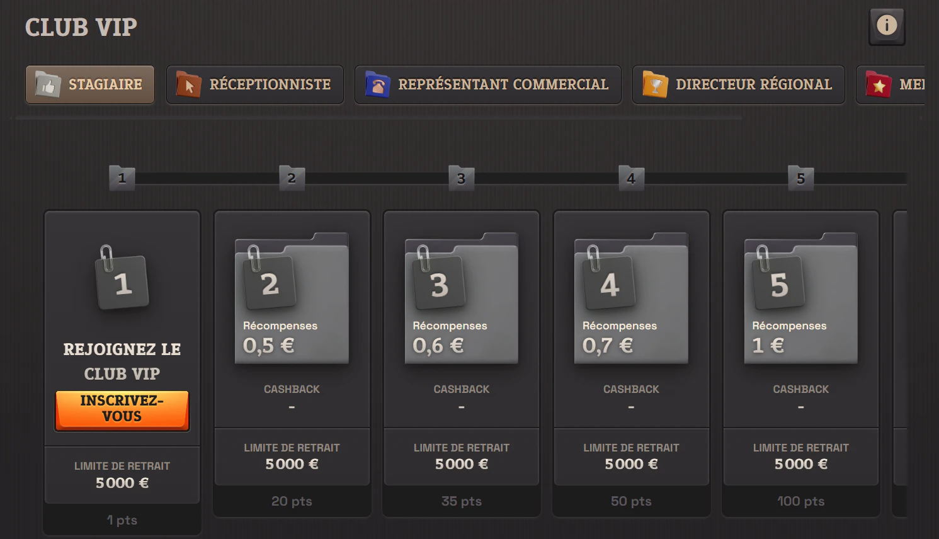
Task: Click the tab bar horizontal scrollbar
Action: [x=378, y=118]
